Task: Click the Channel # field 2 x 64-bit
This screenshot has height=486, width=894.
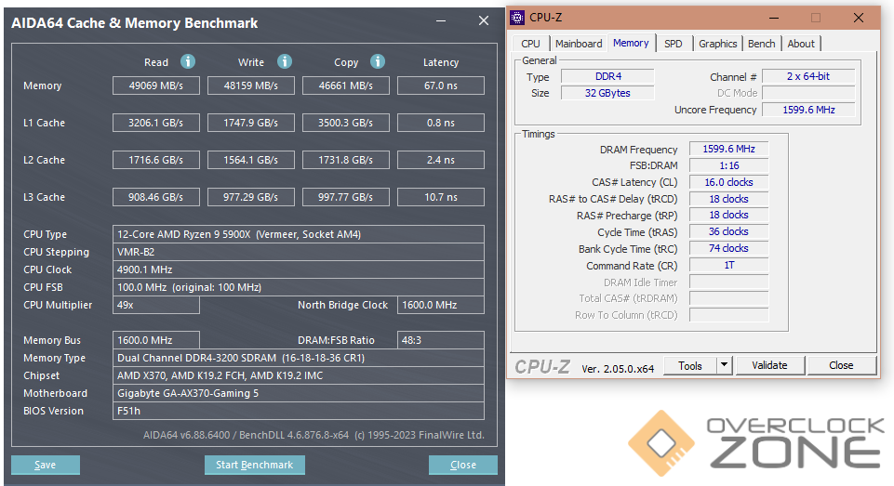Action: tap(808, 76)
